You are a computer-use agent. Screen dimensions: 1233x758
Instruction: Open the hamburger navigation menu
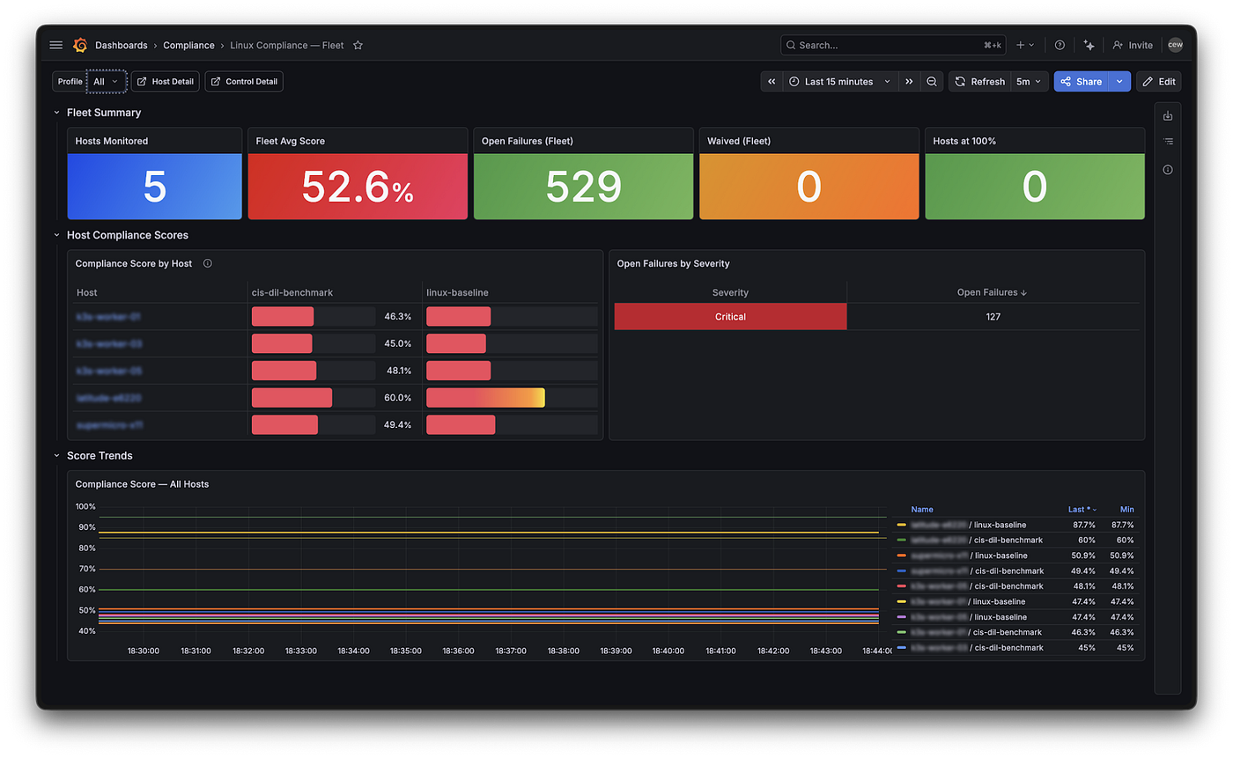pyautogui.click(x=56, y=45)
